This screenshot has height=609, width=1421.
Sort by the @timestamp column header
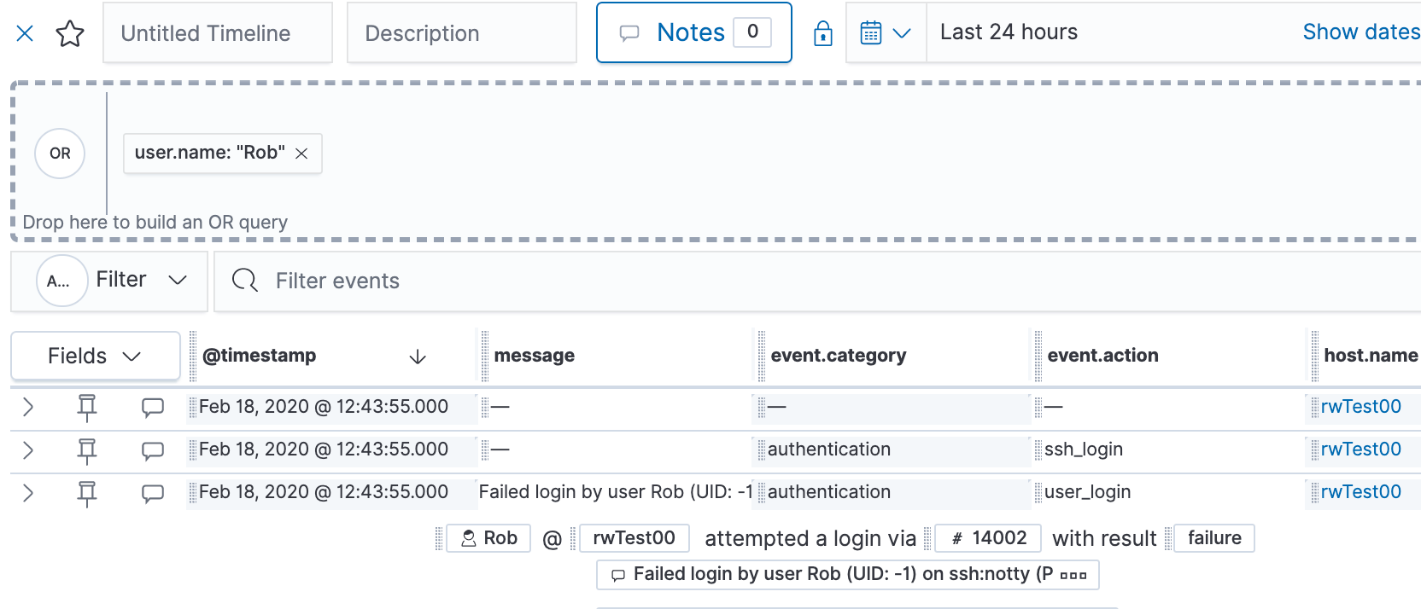(x=260, y=356)
